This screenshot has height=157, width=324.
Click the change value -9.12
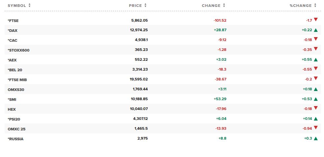point(222,40)
